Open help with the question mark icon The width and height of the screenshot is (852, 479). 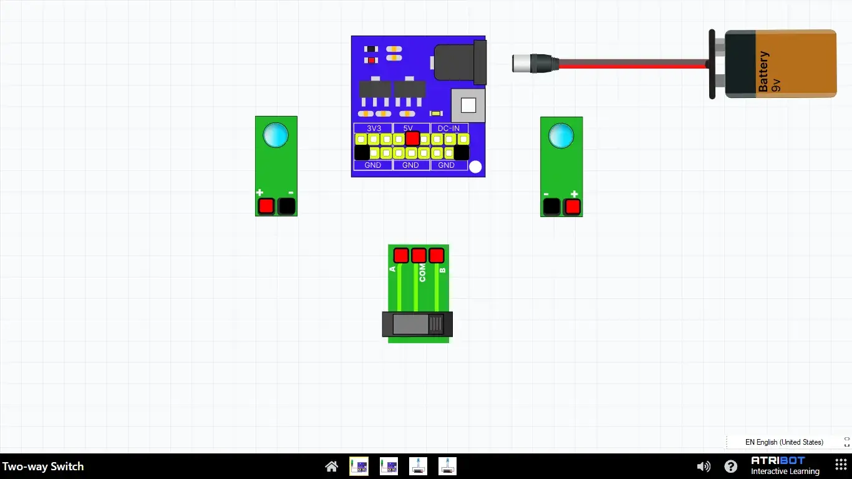[x=731, y=467]
